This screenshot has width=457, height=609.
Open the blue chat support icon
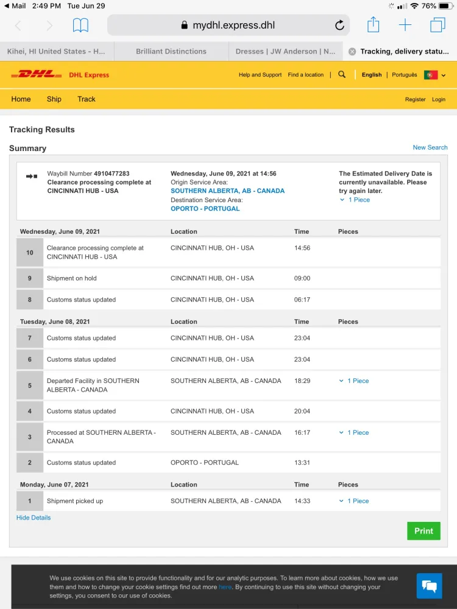click(429, 586)
